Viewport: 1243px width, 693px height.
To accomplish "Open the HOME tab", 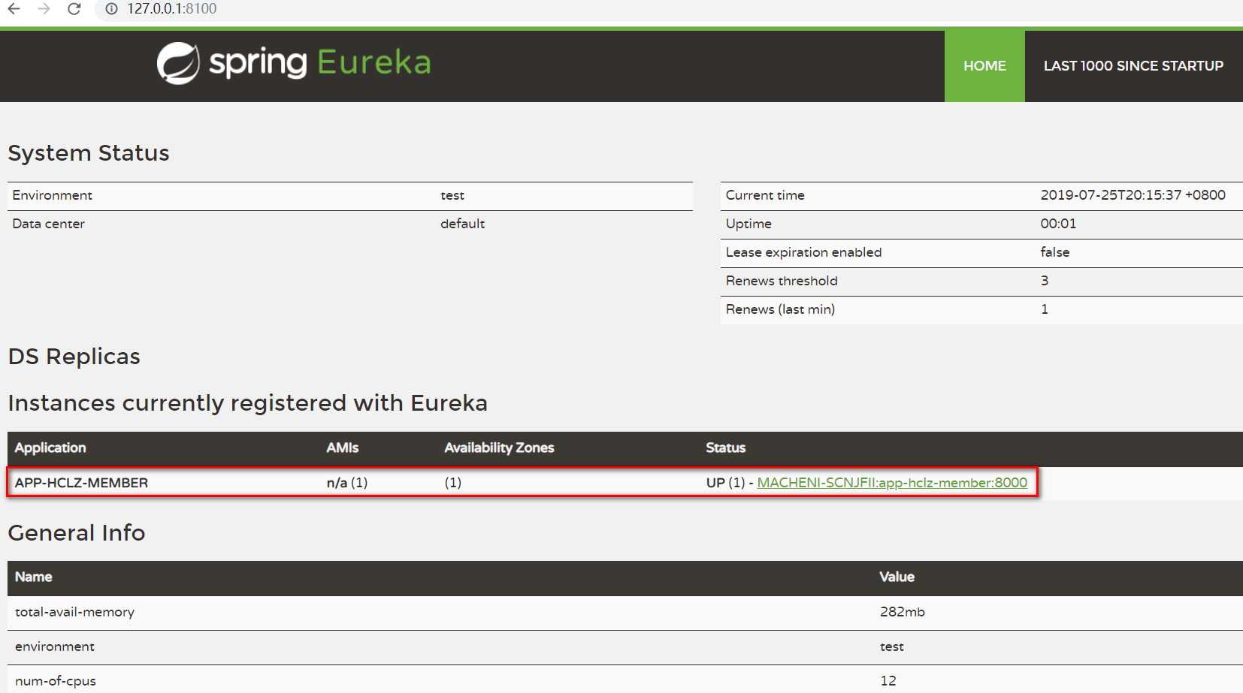I will tap(984, 66).
